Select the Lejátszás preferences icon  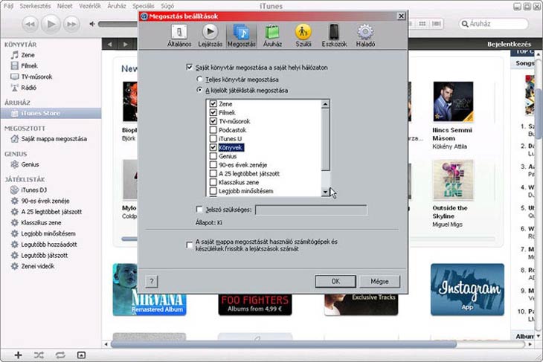[210, 34]
